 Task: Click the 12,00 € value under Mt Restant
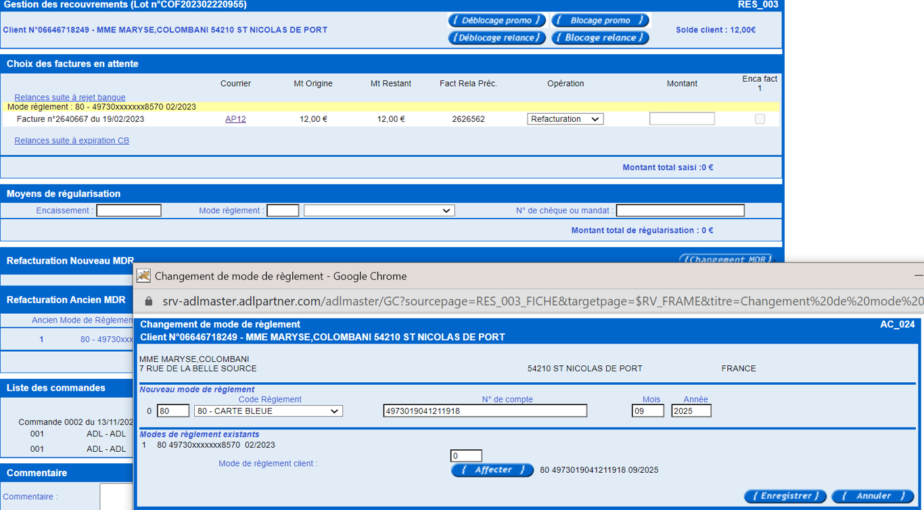tap(391, 119)
